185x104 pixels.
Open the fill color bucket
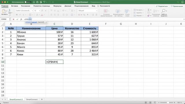(x=37, y=15)
